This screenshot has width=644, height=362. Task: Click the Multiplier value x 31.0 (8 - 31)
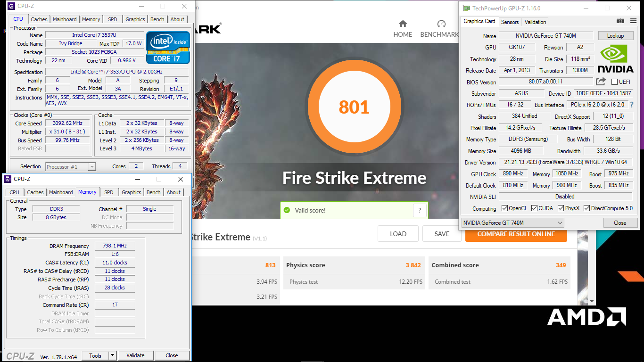pos(67,132)
